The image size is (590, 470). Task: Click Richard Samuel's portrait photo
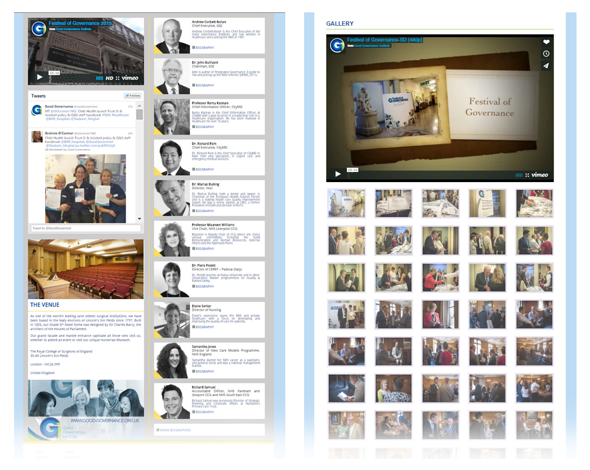pyautogui.click(x=172, y=401)
